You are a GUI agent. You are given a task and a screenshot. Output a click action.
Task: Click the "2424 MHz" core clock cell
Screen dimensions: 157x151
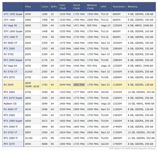tap(65, 132)
